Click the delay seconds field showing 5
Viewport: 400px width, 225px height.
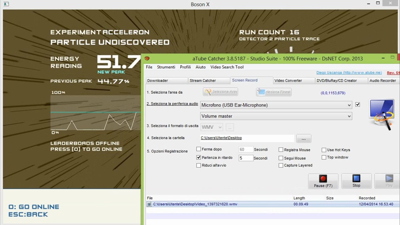[x=246, y=158]
